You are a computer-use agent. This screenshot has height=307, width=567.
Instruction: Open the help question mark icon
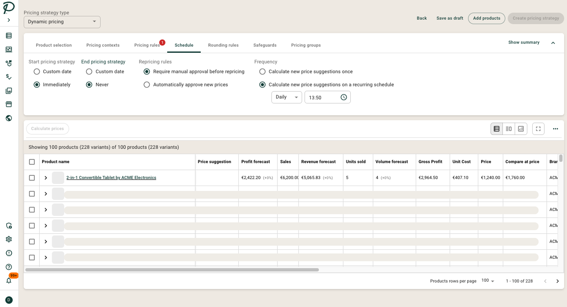9,267
